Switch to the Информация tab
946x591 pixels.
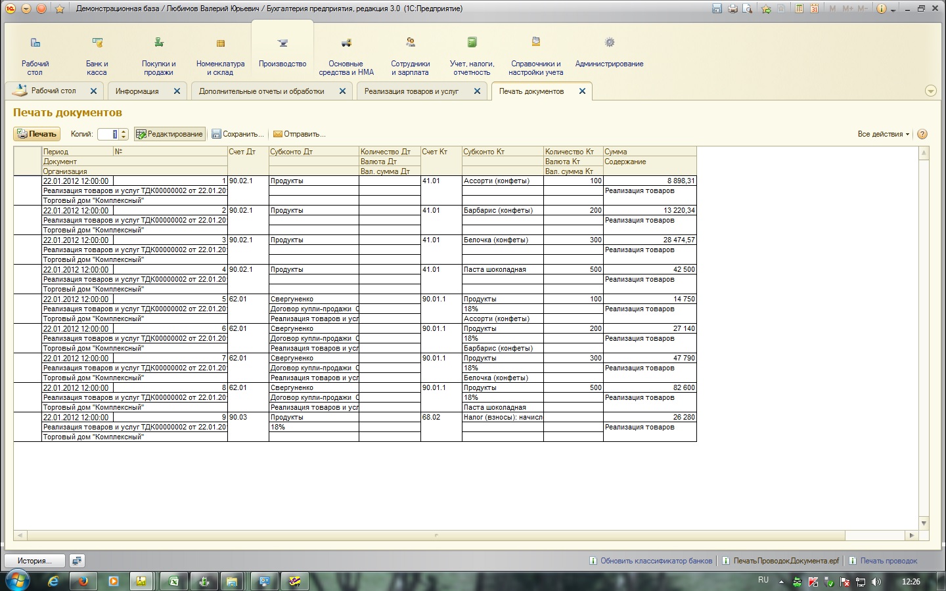click(x=137, y=91)
